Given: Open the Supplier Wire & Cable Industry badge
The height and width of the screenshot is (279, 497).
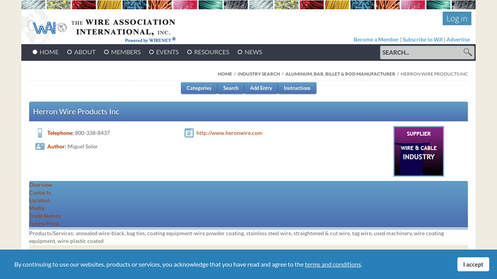Looking at the screenshot, I should 418,151.
